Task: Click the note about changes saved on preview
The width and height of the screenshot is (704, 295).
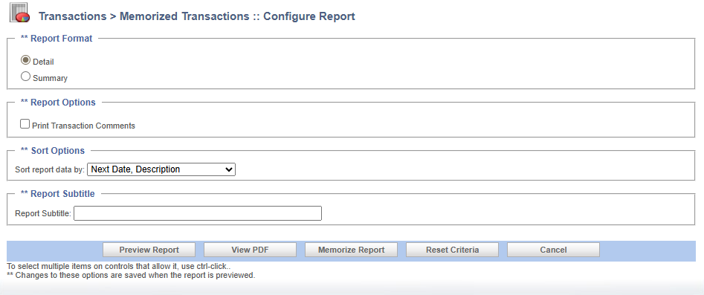Action: point(131,275)
